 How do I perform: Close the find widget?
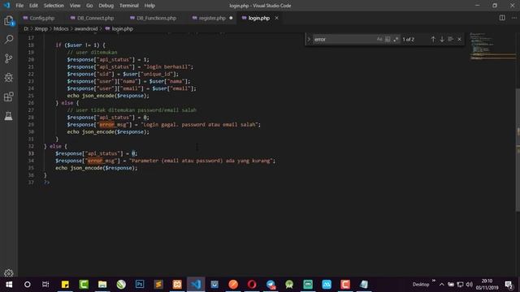459,39
